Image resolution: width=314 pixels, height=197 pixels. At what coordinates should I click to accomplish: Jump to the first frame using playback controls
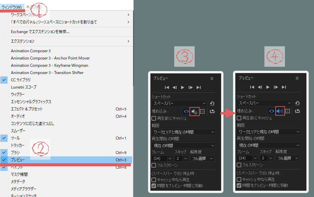tap(167, 87)
